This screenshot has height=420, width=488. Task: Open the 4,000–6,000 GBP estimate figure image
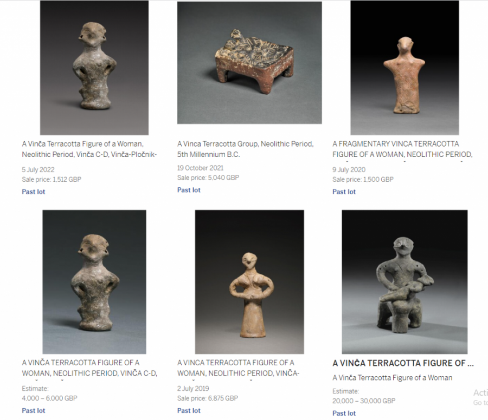[94, 282]
